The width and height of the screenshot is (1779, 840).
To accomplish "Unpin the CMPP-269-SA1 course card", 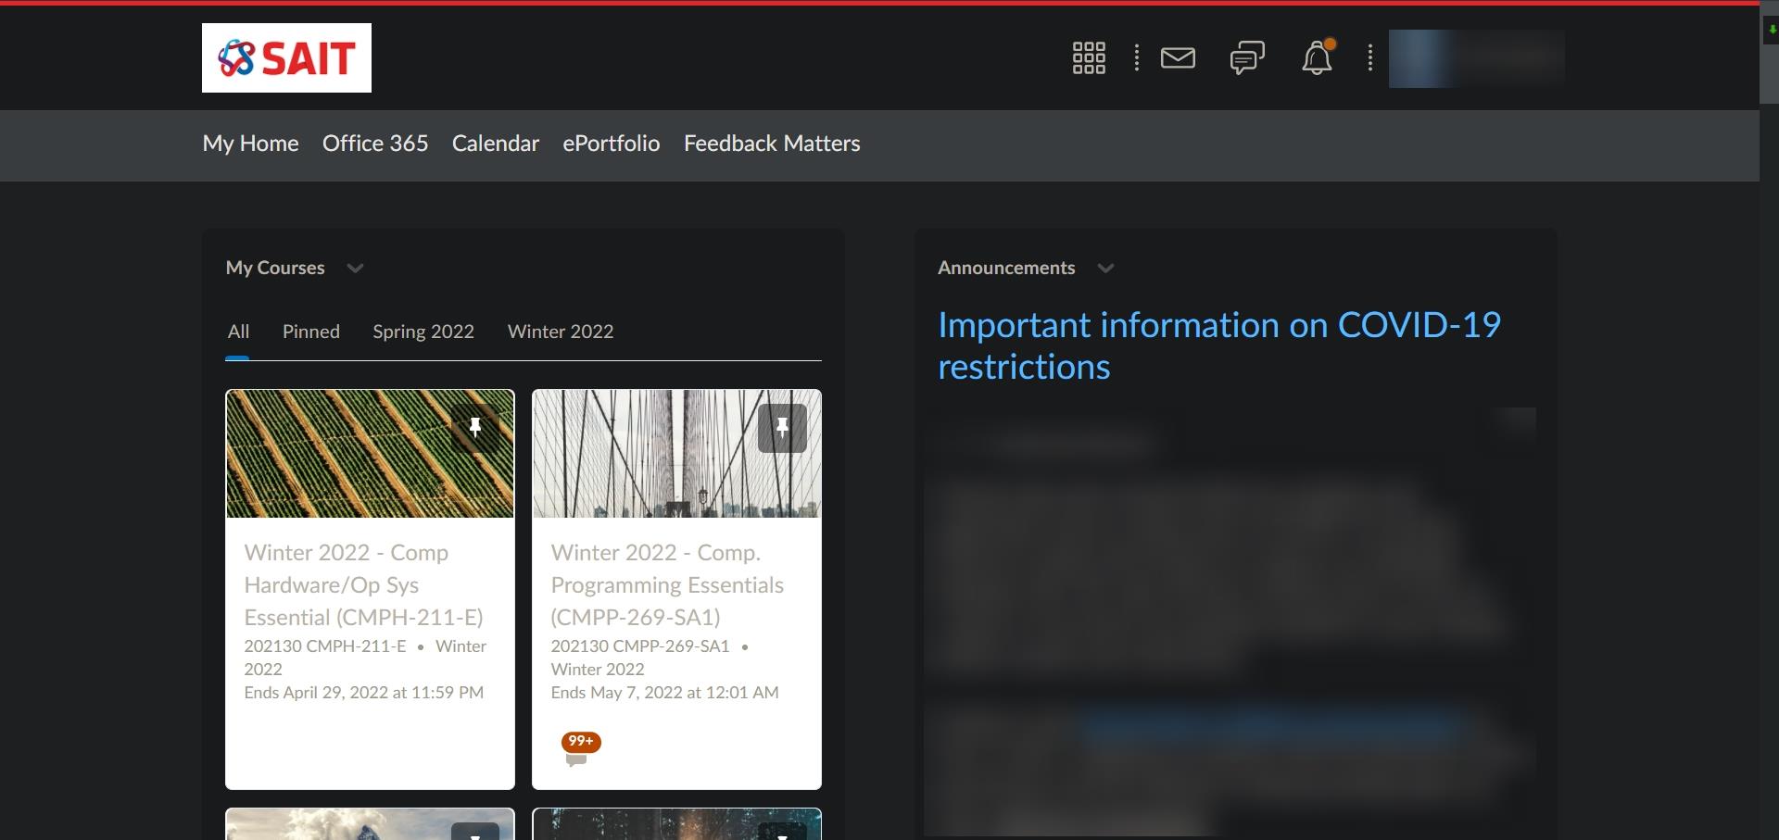I will tap(784, 427).
